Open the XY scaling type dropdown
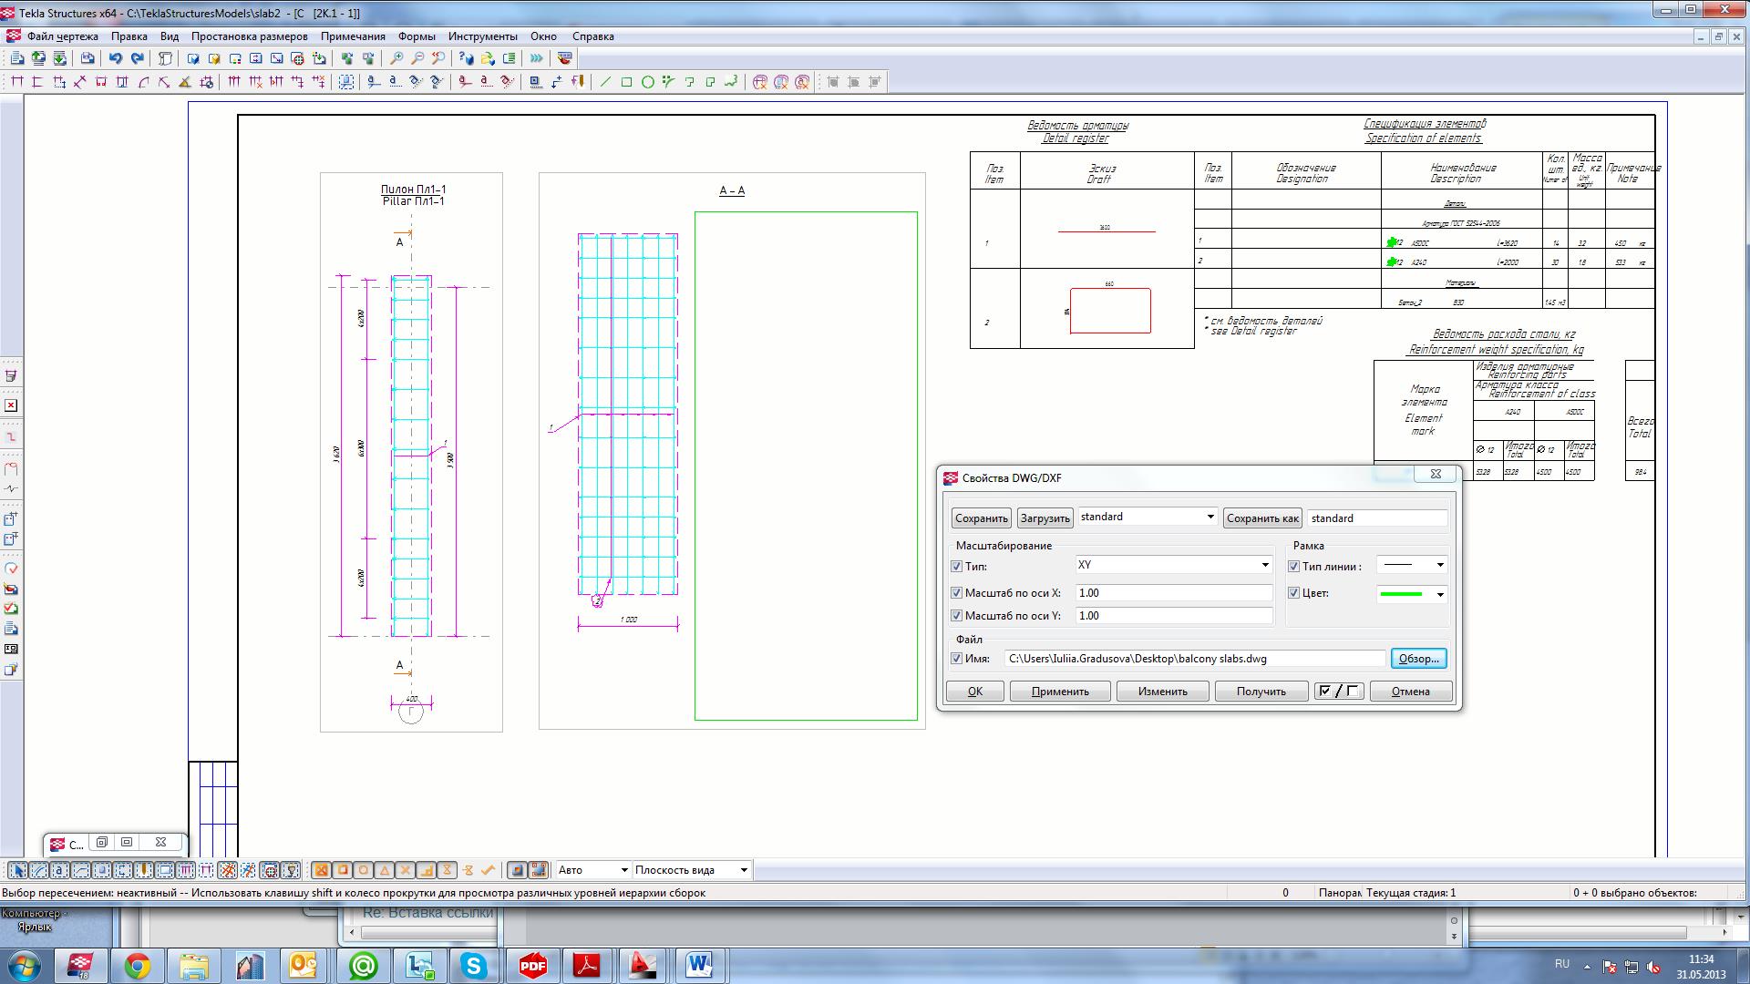Screen dimensions: 1750x984 [1264, 566]
